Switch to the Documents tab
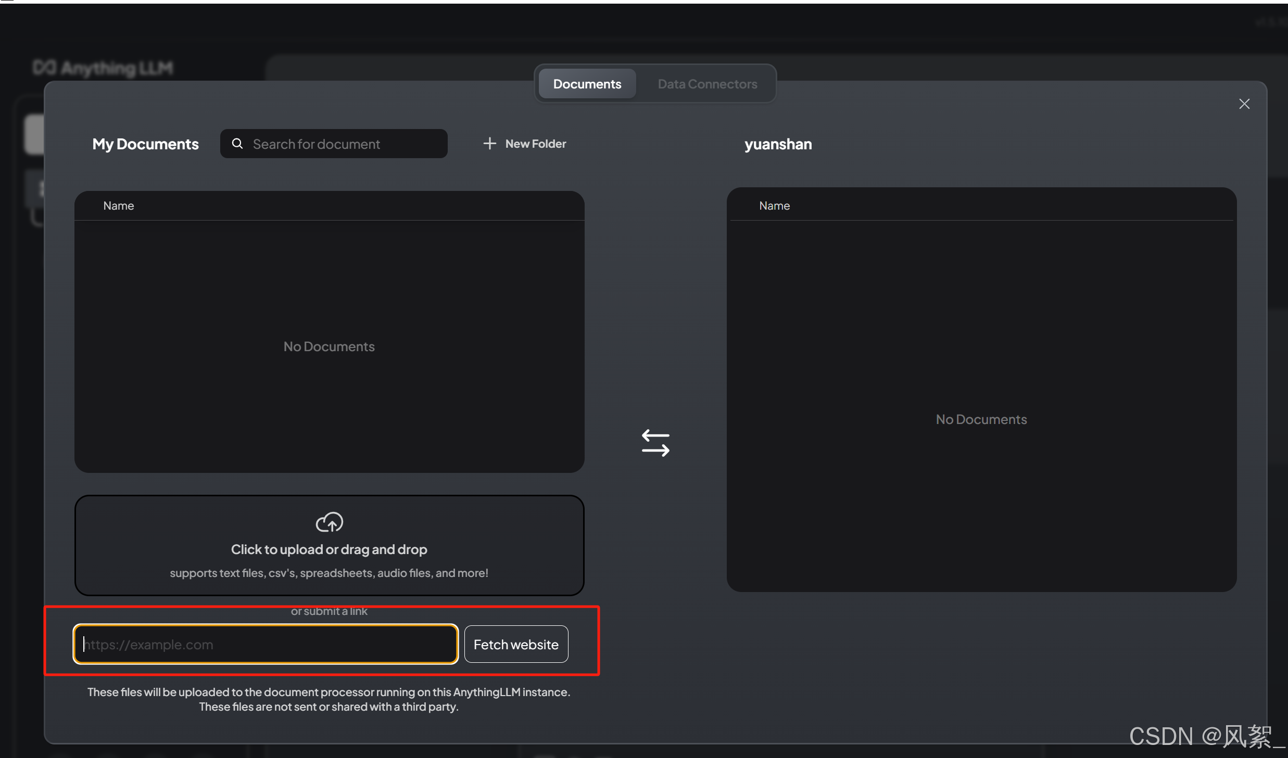Viewport: 1288px width, 758px height. (x=587, y=84)
